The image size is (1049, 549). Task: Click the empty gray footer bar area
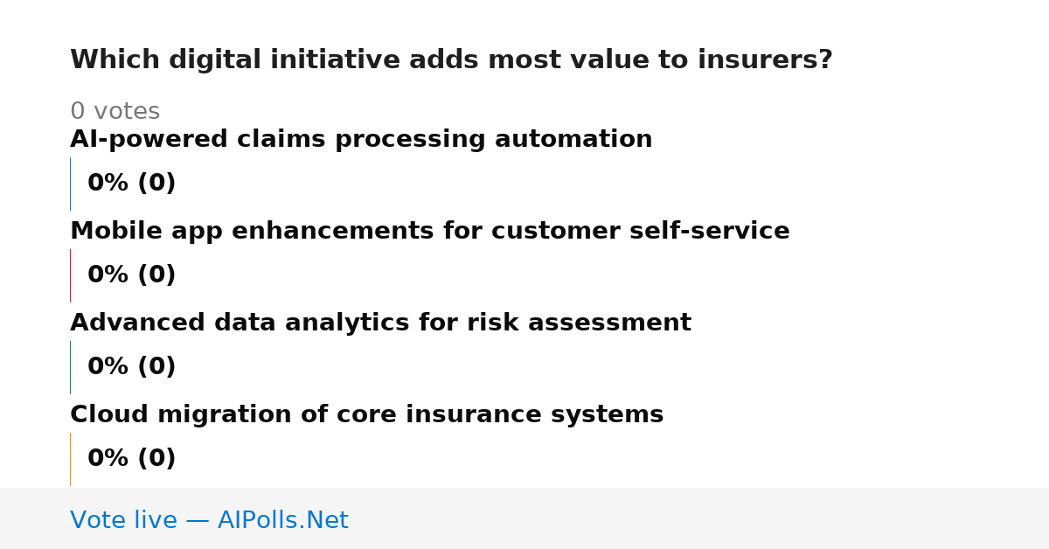click(699, 518)
